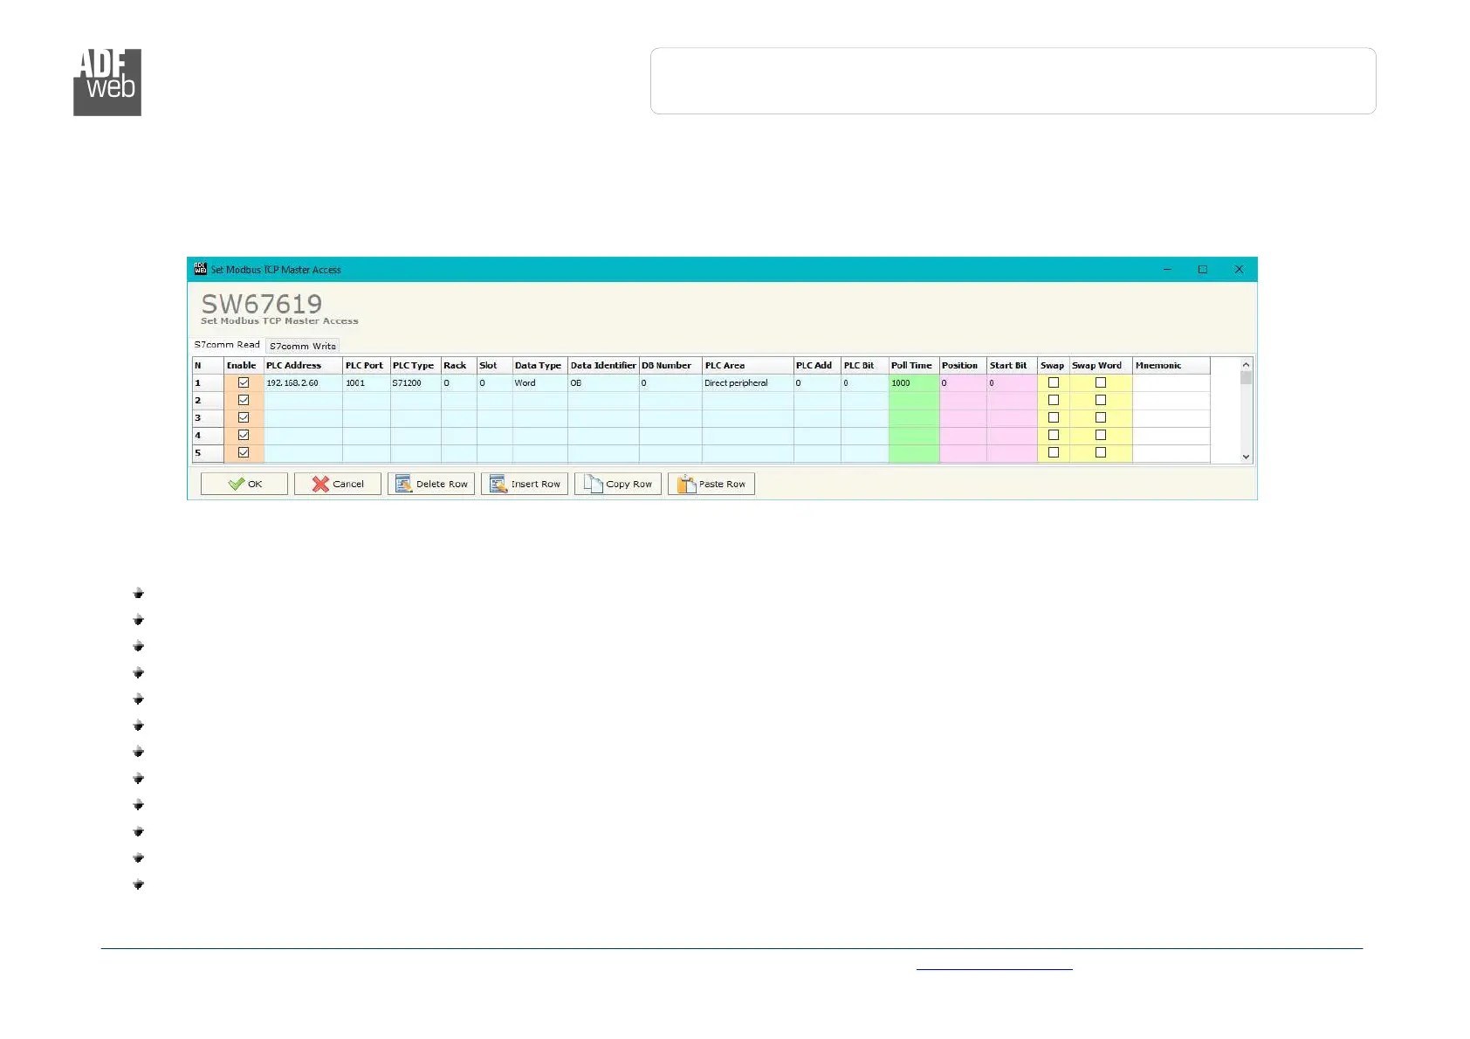Click the Mnemonic cell in row 1
Screen dimensions: 1470x1039
point(1171,383)
